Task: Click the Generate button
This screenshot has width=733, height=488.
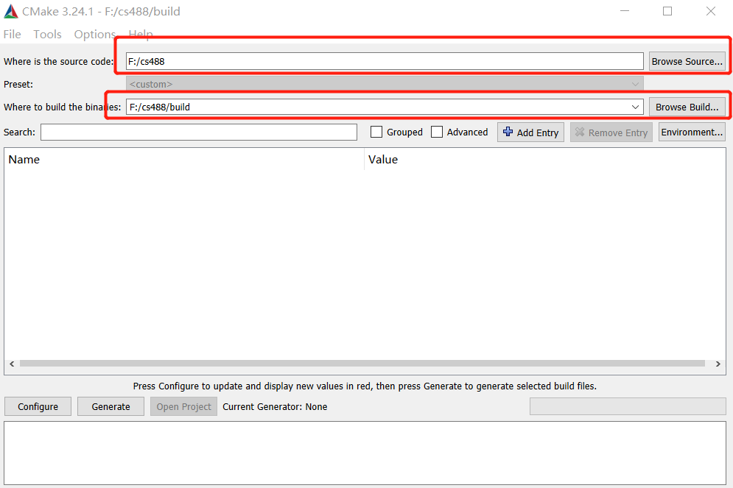Action: (x=111, y=406)
